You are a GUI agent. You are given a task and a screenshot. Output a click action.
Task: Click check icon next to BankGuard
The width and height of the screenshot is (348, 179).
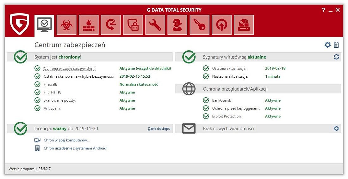206,100
